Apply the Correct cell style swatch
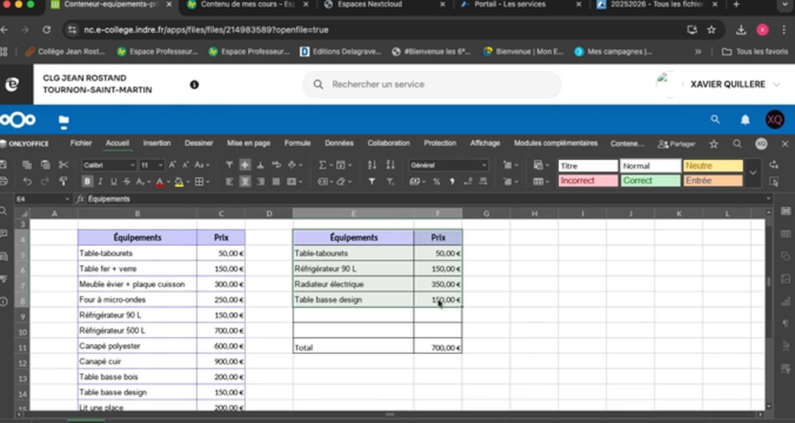The image size is (795, 423). 650,180
